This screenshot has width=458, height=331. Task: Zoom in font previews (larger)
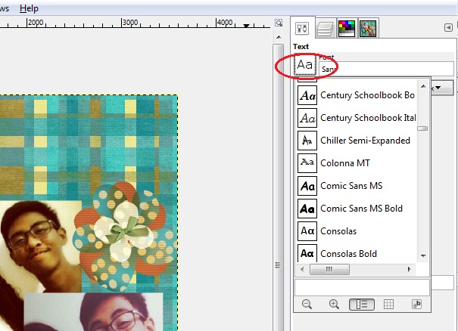pyautogui.click(x=334, y=304)
